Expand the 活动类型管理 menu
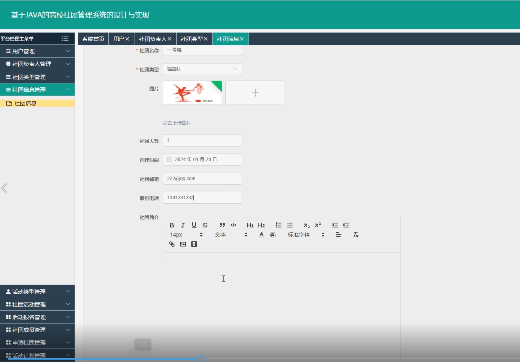The image size is (520, 362). click(x=37, y=292)
